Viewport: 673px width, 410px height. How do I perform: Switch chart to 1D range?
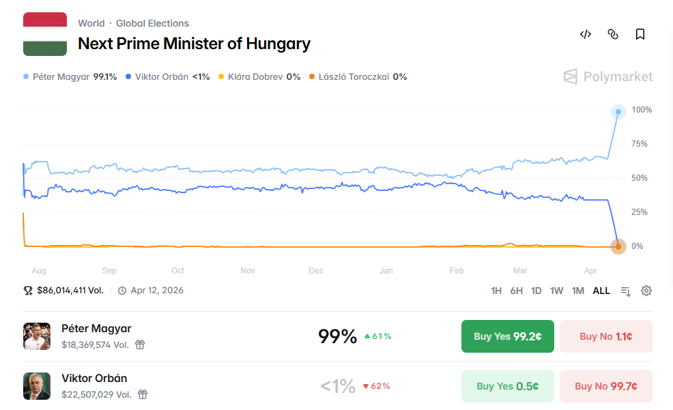point(536,291)
